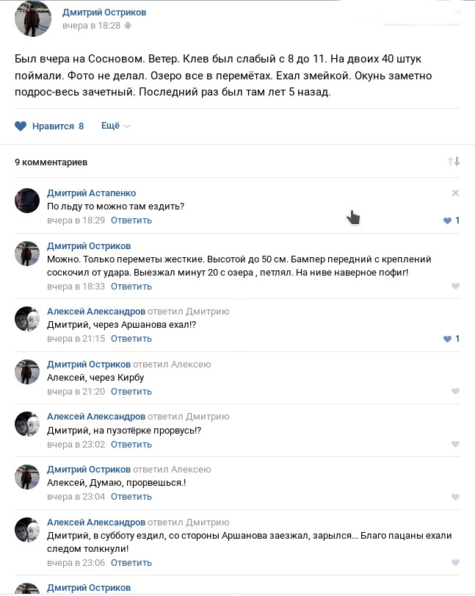
Task: Like the 'Думаю, прорвешься' comment heart
Action: tap(455, 497)
